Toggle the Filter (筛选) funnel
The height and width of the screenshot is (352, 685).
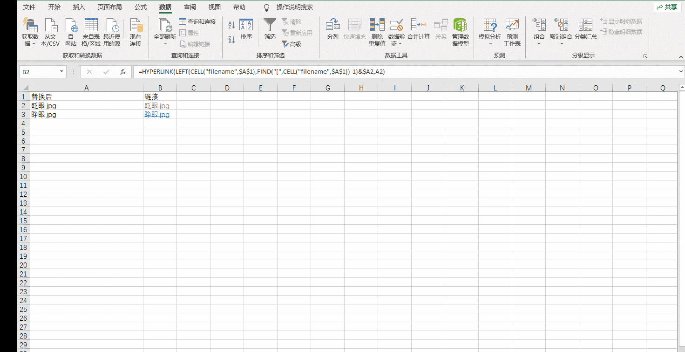coord(270,29)
